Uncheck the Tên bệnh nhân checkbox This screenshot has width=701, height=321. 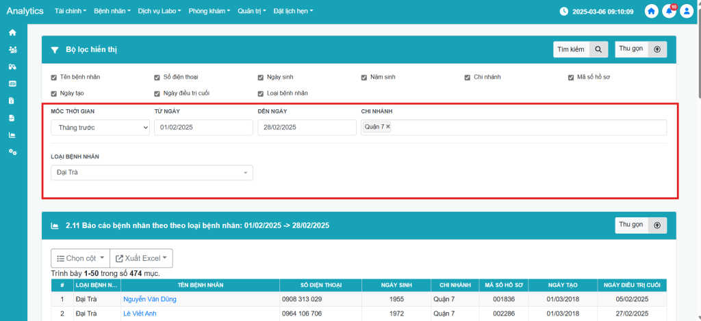[x=54, y=77]
